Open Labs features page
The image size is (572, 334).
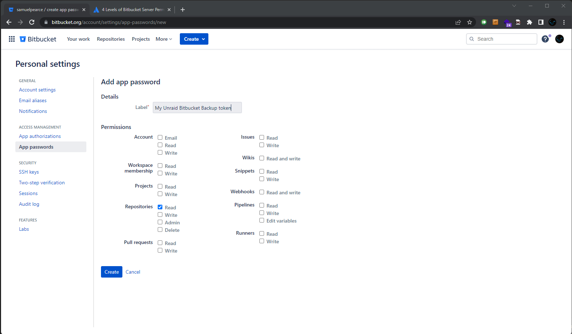tap(24, 229)
